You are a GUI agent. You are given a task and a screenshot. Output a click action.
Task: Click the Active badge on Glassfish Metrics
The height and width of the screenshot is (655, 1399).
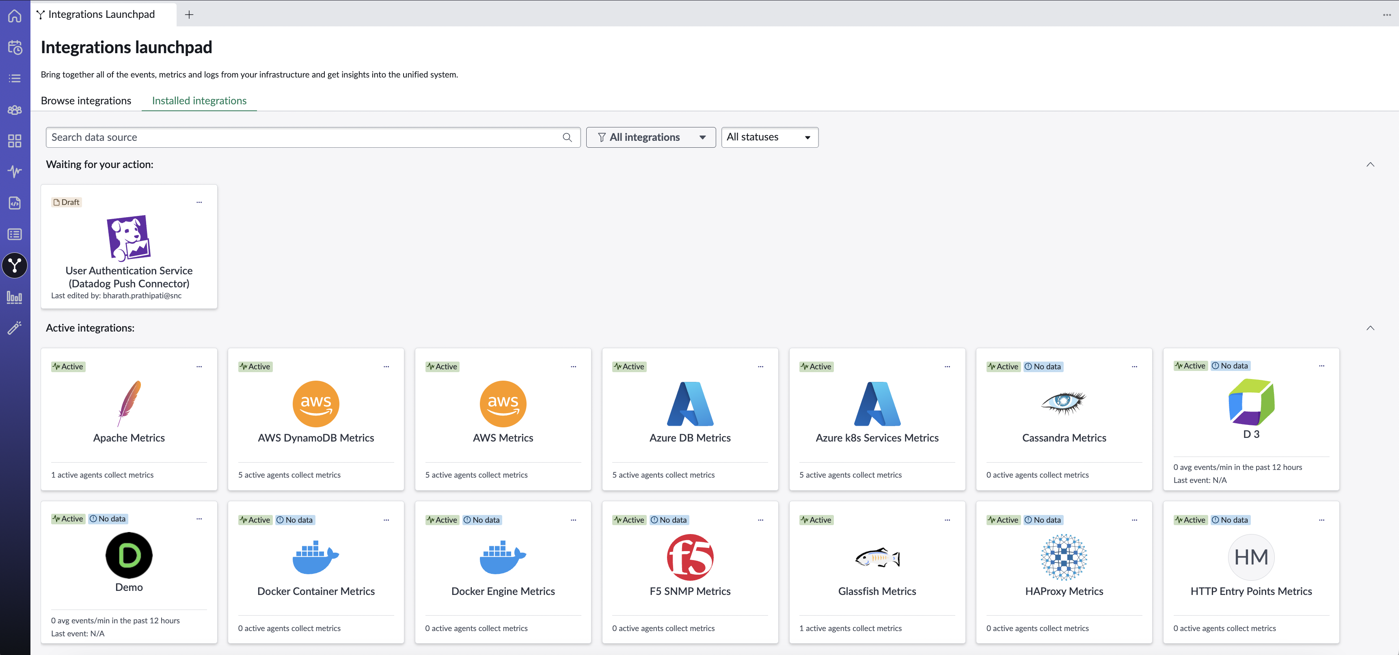click(x=816, y=520)
